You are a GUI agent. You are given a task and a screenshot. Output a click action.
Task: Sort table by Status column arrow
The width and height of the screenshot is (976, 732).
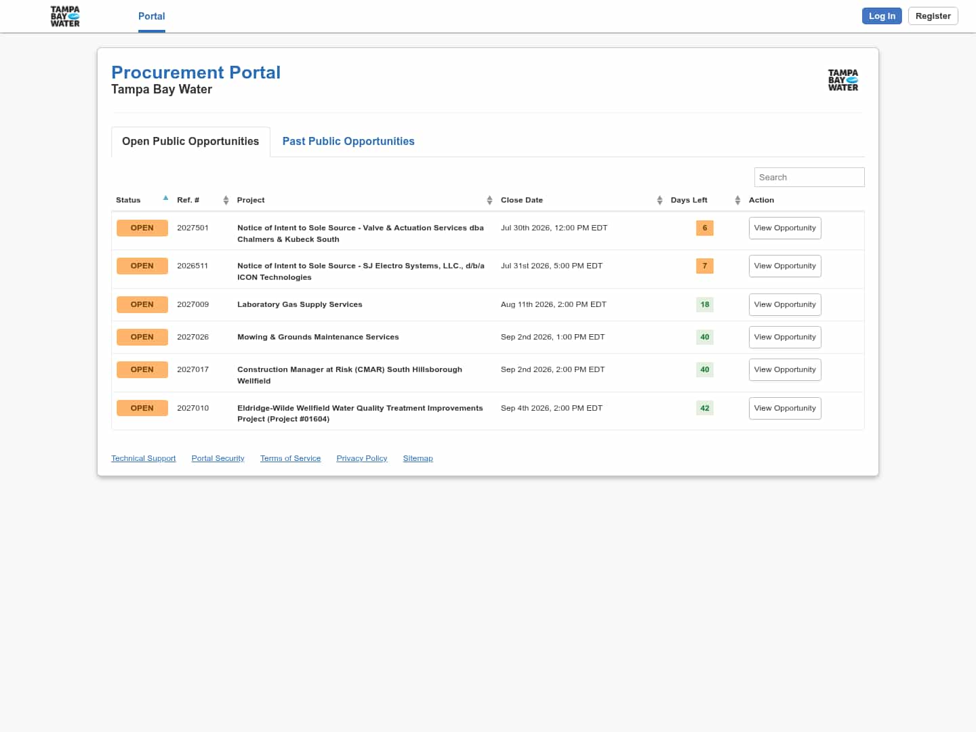pyautogui.click(x=165, y=199)
